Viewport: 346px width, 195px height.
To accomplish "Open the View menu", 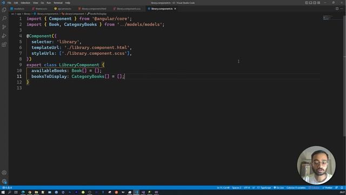I will (x=35, y=3).
